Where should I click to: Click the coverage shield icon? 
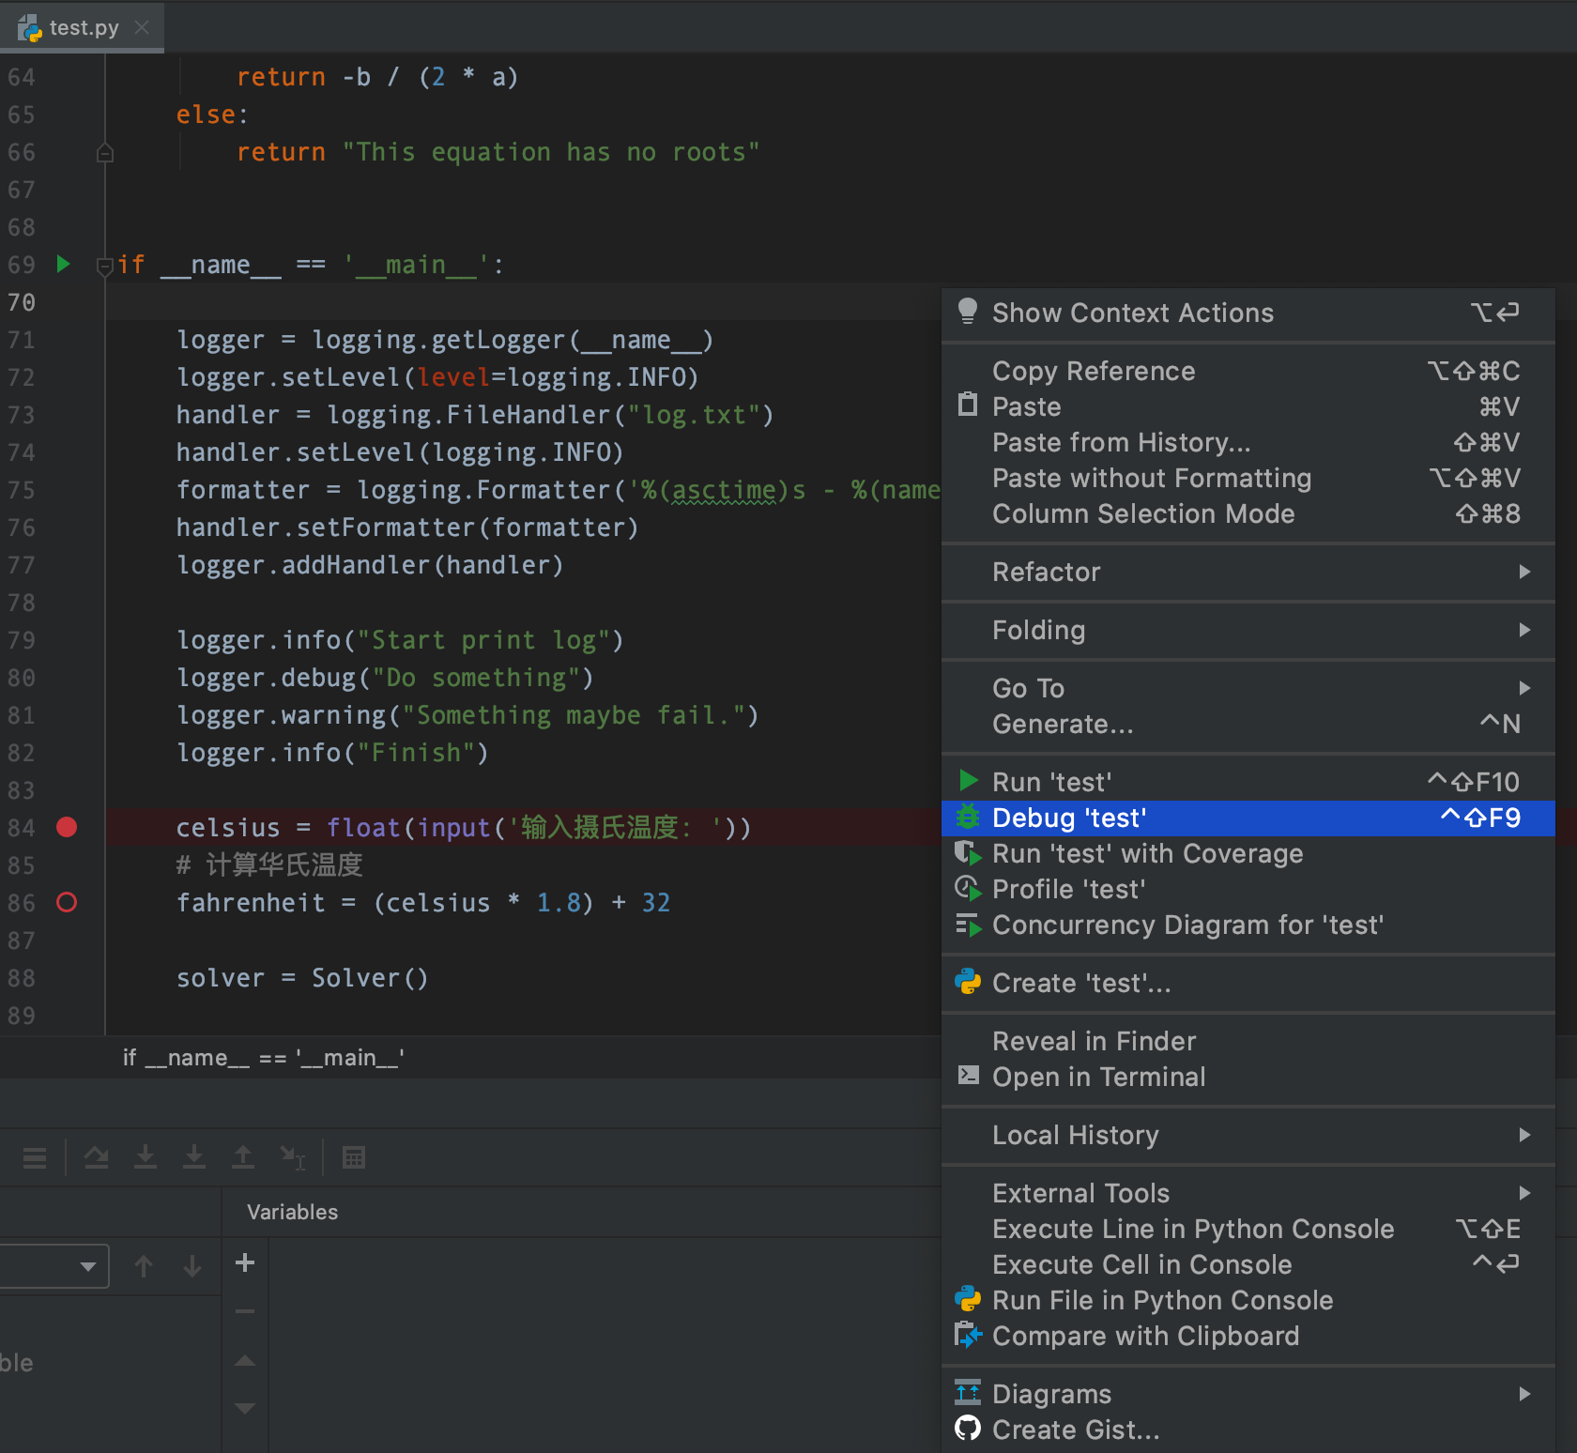pyautogui.click(x=968, y=853)
